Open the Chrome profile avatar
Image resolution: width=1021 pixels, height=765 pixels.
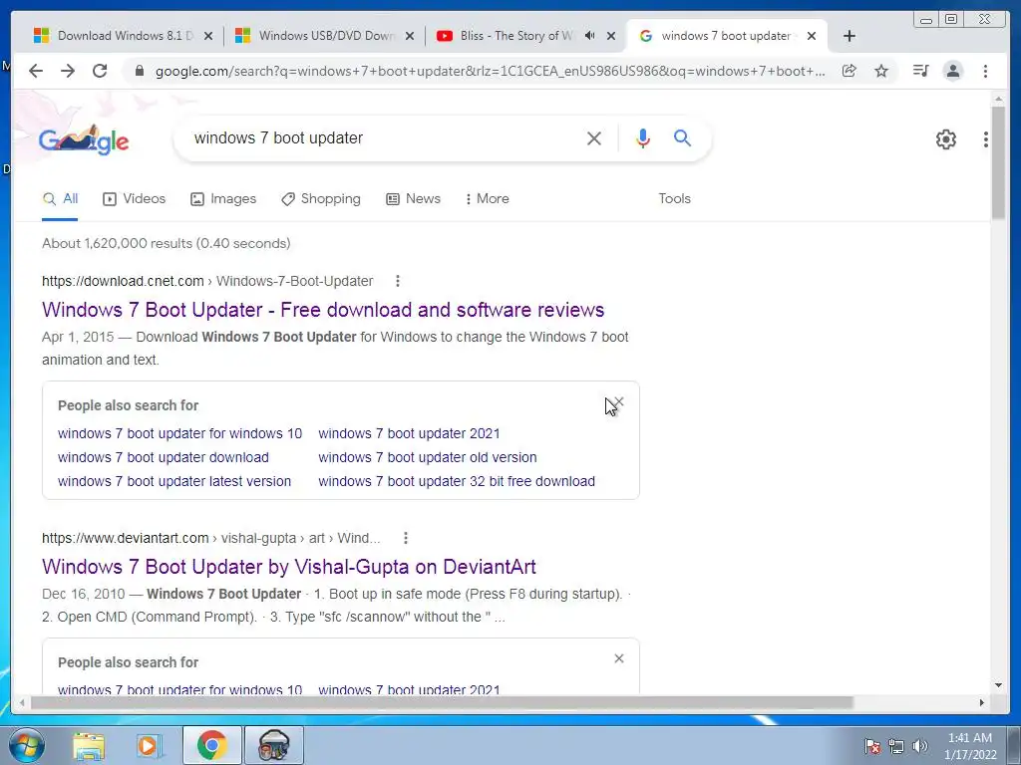[953, 71]
